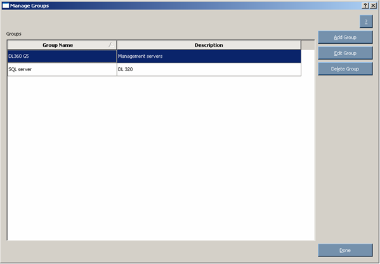Toggle the sort arrow in Group Name header
Screen dimensions: 380x264
111,45
